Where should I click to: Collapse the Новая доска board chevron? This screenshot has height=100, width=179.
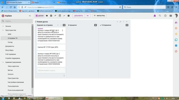tap(127, 22)
